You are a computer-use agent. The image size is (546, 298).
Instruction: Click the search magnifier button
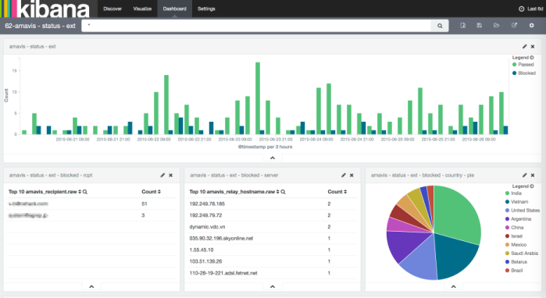pos(440,26)
